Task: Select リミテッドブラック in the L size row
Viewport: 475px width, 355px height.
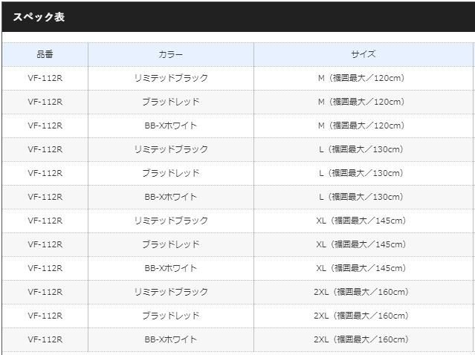Action: [x=170, y=149]
